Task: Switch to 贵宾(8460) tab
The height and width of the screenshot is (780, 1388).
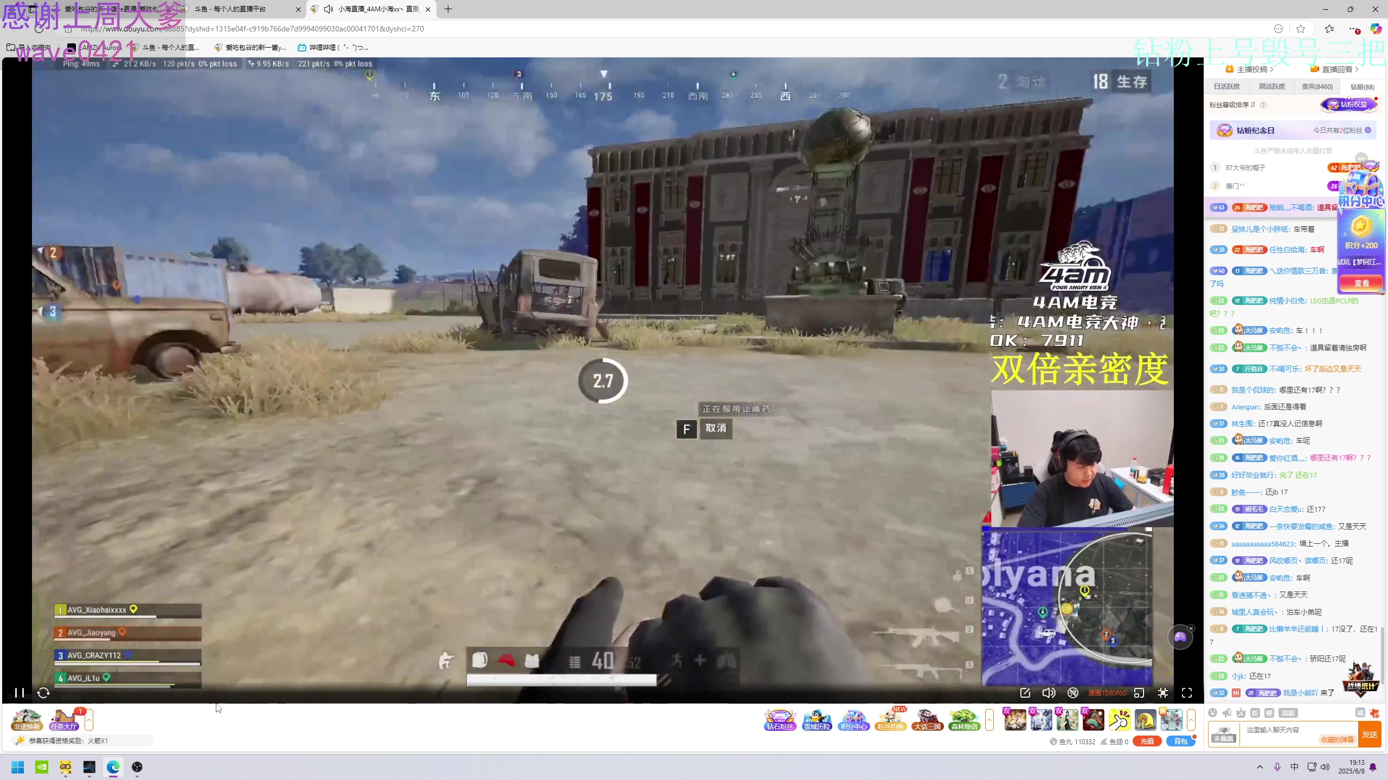Action: (1317, 87)
